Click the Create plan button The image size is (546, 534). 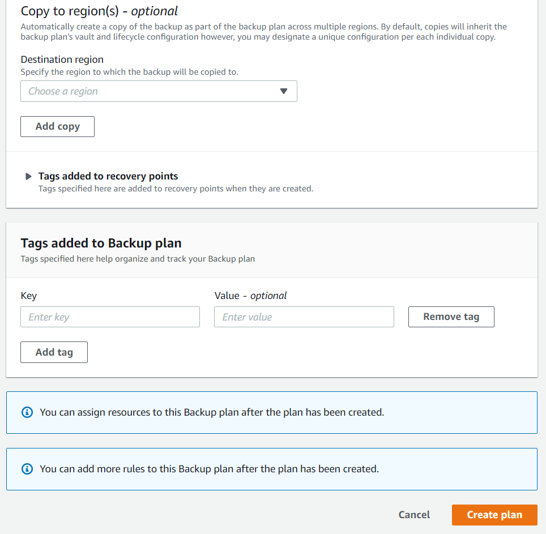tap(494, 515)
